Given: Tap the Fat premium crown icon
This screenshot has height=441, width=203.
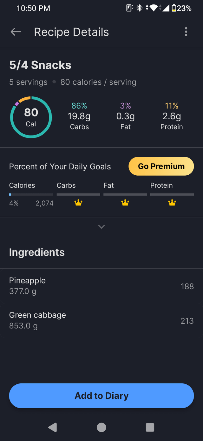Looking at the screenshot, I should 125,203.
